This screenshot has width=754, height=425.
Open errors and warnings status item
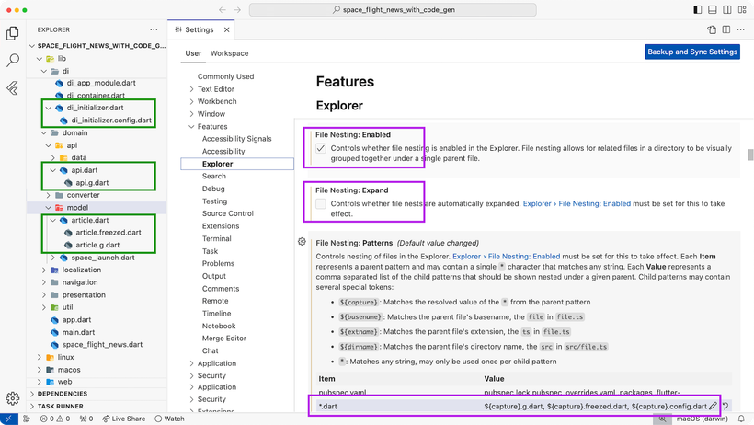click(x=55, y=419)
